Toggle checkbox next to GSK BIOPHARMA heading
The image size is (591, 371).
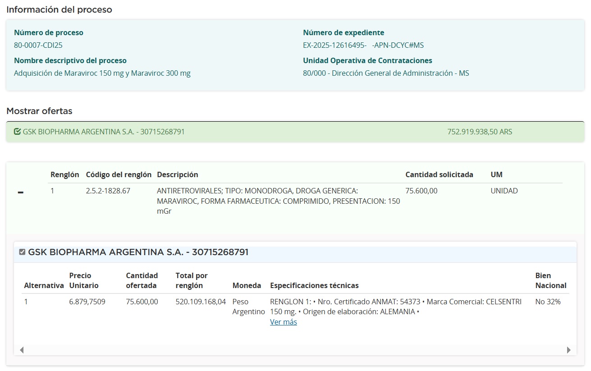[x=22, y=252]
